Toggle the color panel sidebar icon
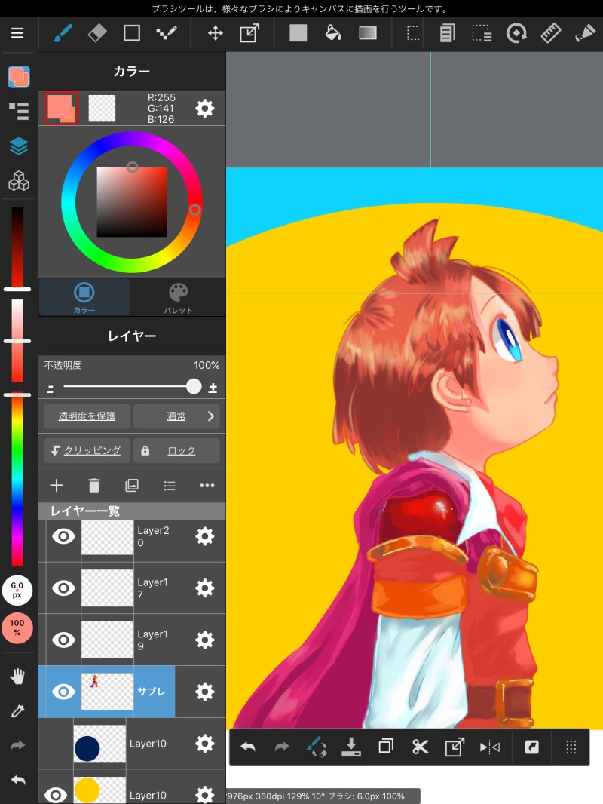This screenshot has width=603, height=804. pos(18,77)
